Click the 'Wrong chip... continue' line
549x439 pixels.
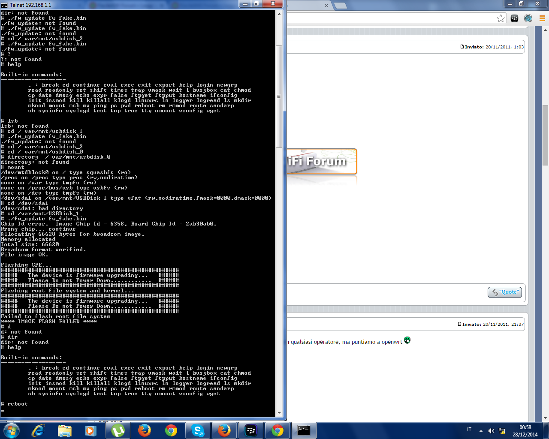click(38, 229)
